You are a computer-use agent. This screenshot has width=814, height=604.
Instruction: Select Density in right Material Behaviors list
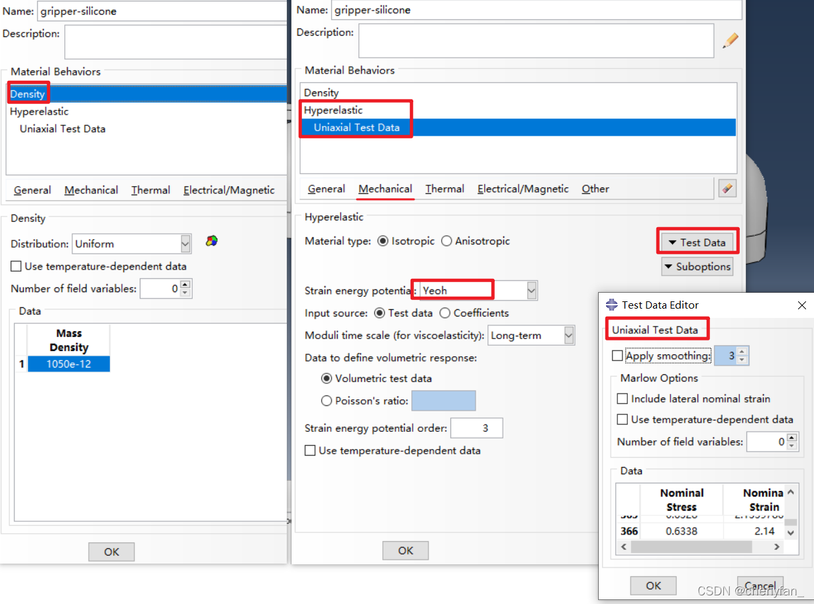pos(321,93)
